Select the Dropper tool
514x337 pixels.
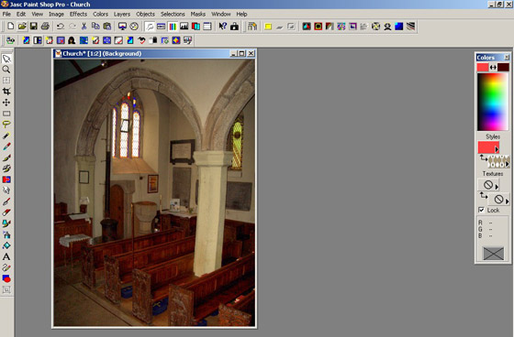click(6, 147)
